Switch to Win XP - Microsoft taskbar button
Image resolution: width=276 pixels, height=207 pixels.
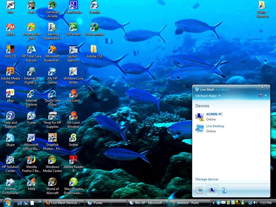pyautogui.click(x=147, y=203)
